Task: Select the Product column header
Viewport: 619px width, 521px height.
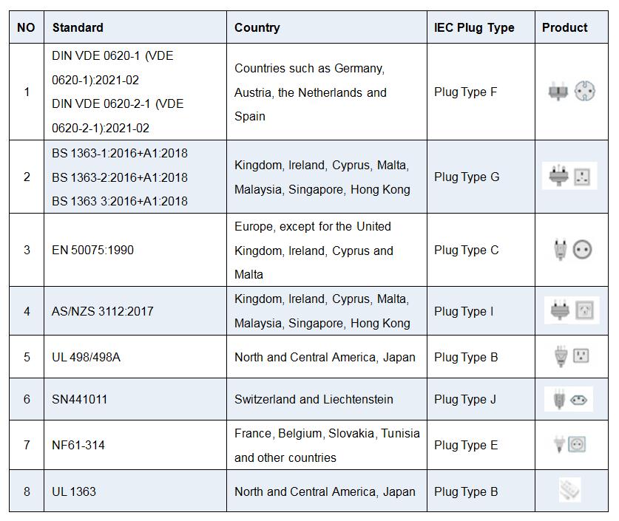Action: (564, 27)
